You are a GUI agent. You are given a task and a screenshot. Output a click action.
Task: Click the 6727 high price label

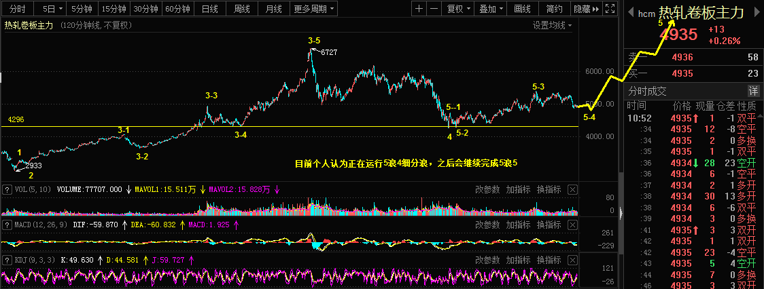pyautogui.click(x=328, y=52)
